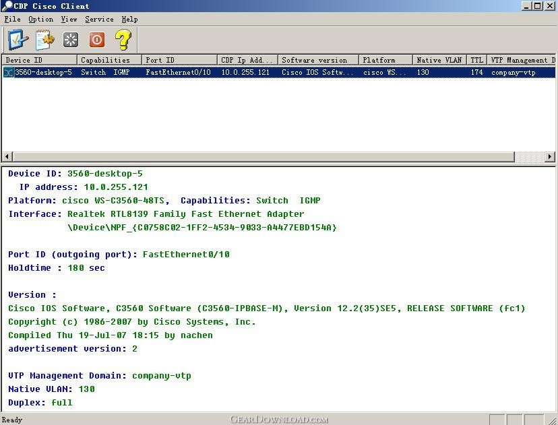Screen dimensions: 558x425
Task: Open the File menu
Action: 12,20
